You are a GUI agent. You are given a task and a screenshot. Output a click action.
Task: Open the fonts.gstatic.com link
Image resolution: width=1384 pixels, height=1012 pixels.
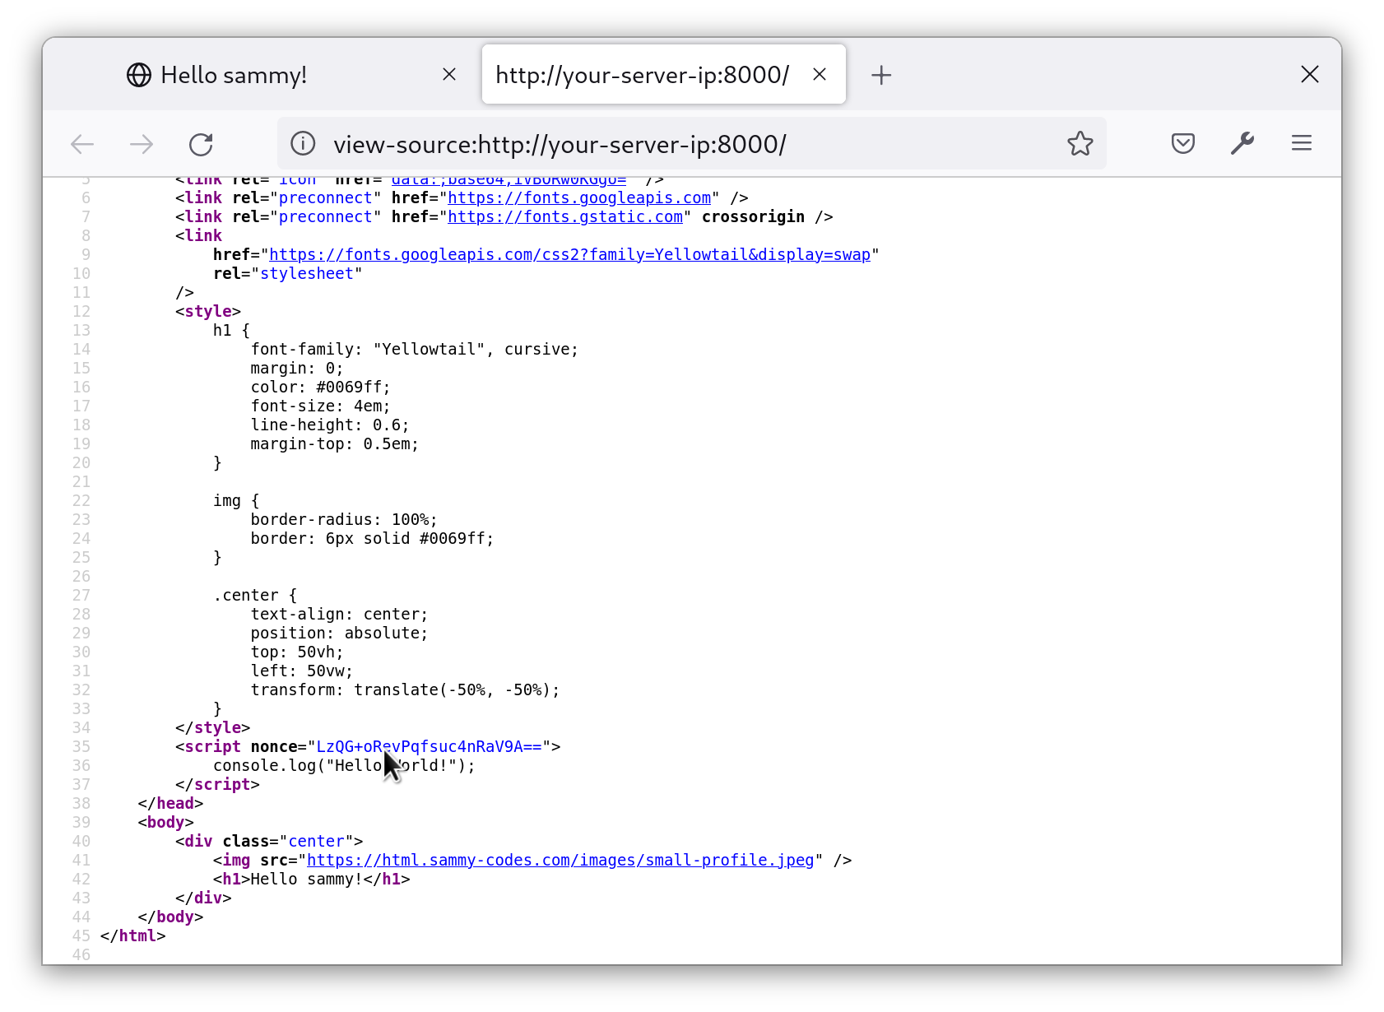point(565,216)
